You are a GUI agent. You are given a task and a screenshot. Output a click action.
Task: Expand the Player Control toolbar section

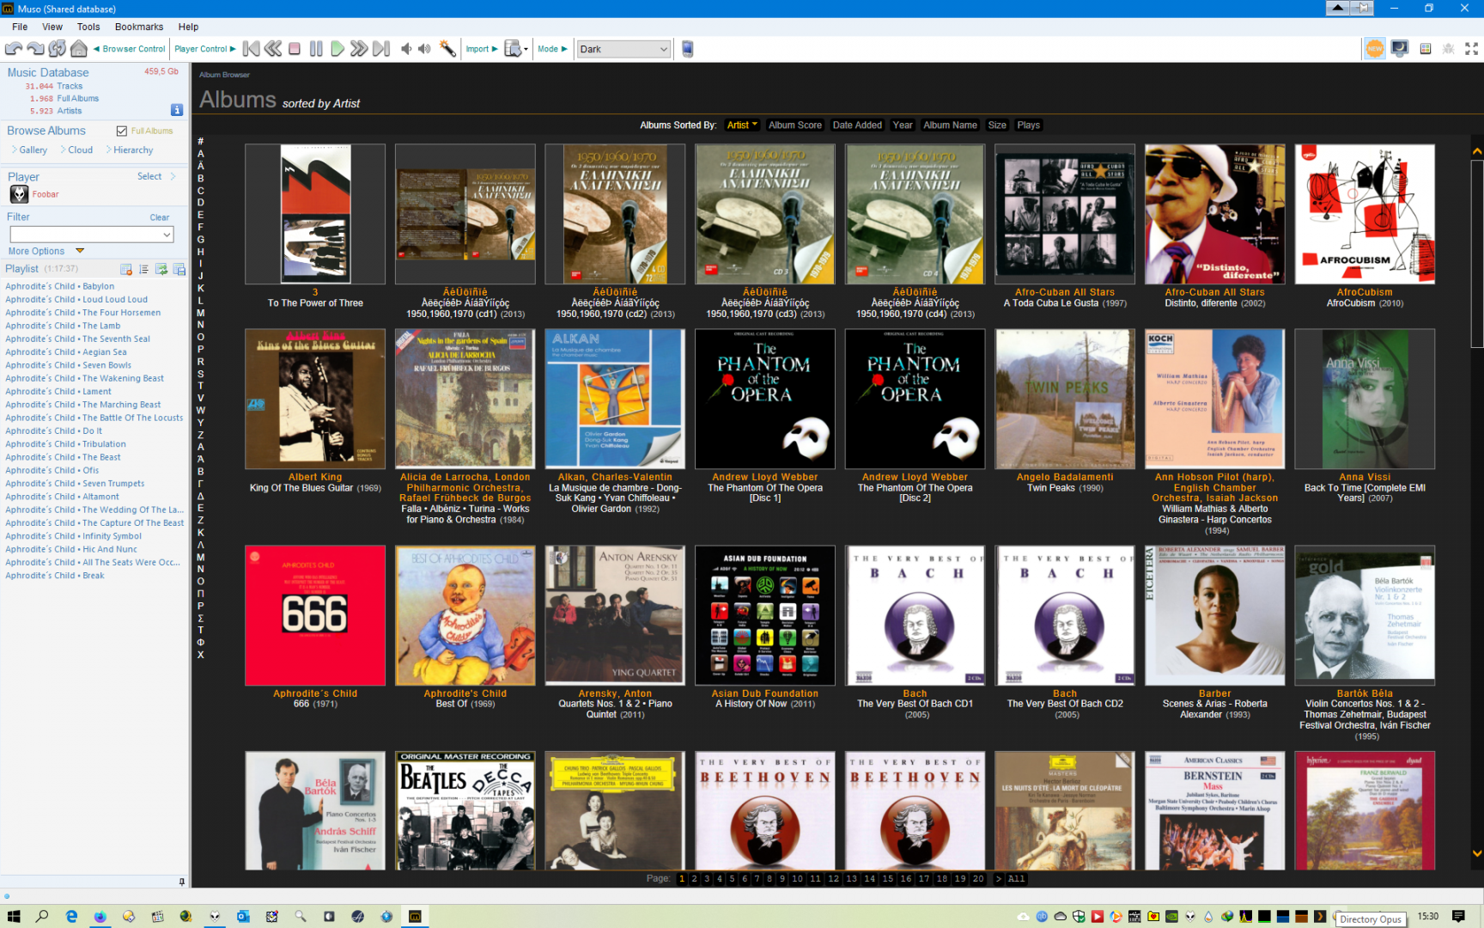coord(205,49)
